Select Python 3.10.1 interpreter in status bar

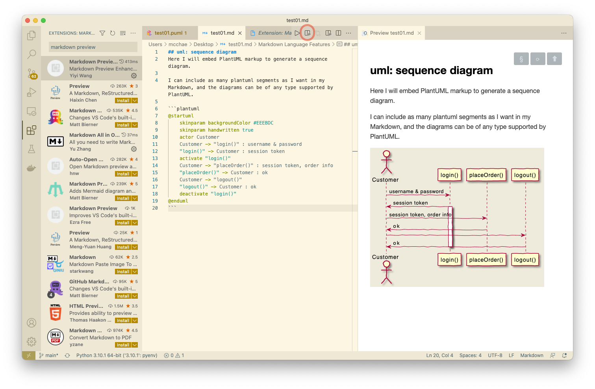(x=117, y=355)
